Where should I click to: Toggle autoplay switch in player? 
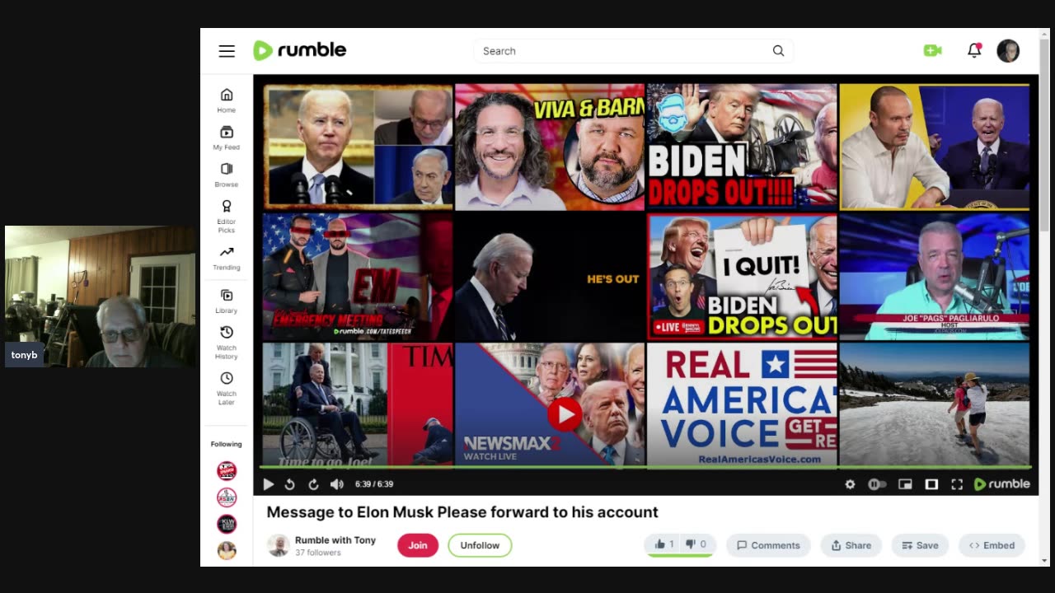(x=877, y=484)
